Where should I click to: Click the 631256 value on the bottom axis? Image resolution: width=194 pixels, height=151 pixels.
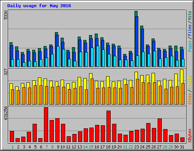[x=6, y=113]
